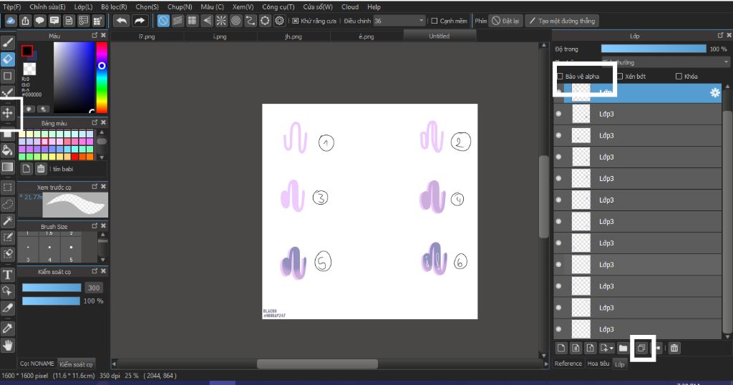Activate the Hand pan tool
Viewport: 733px width, 385px height.
pyautogui.click(x=8, y=345)
